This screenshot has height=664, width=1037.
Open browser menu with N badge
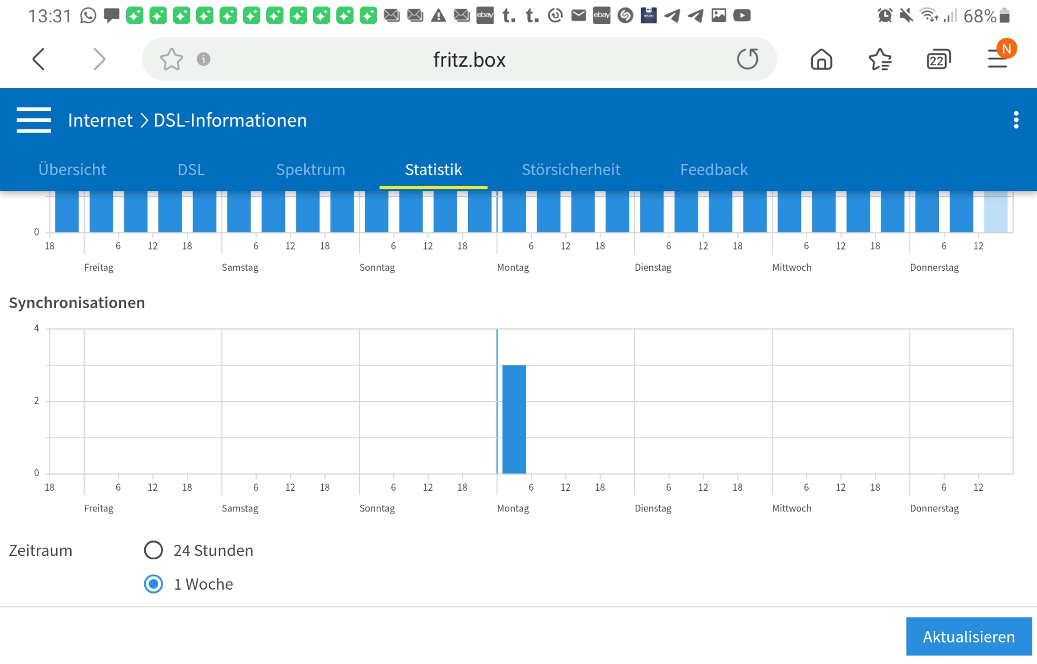[x=998, y=58]
